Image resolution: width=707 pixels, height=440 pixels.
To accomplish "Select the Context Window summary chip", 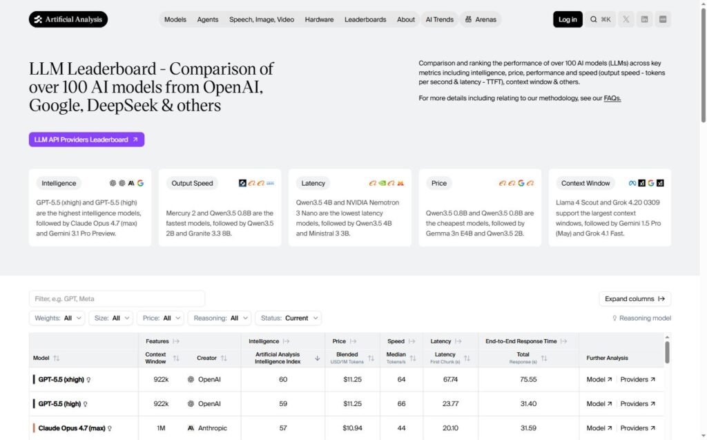I will tap(585, 183).
